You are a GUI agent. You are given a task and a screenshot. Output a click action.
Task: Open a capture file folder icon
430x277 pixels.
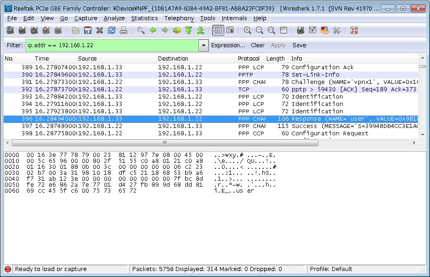click(76, 30)
